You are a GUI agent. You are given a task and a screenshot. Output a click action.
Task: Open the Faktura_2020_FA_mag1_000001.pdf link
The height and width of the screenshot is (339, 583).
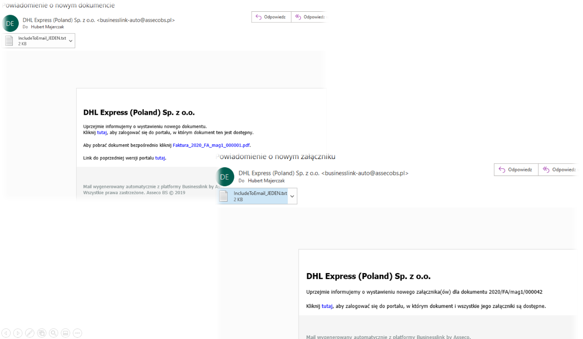[x=211, y=145]
